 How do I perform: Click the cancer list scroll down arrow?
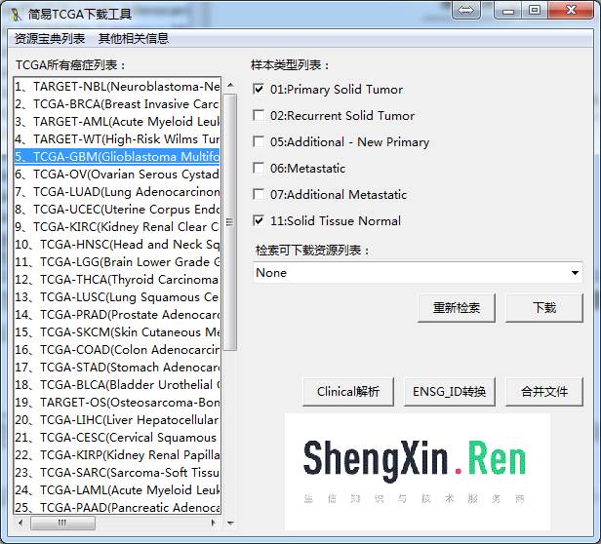pyautogui.click(x=230, y=523)
